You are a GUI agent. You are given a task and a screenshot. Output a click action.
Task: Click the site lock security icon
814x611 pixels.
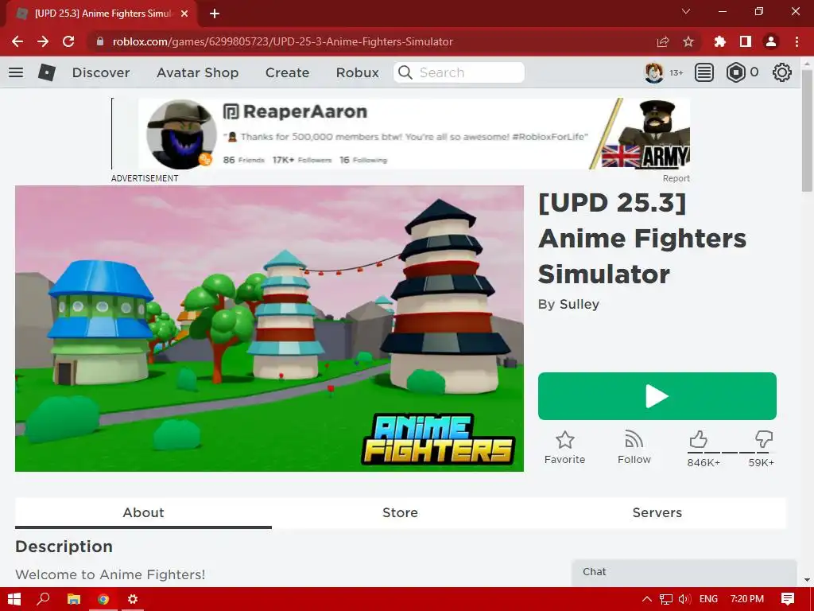click(x=100, y=41)
